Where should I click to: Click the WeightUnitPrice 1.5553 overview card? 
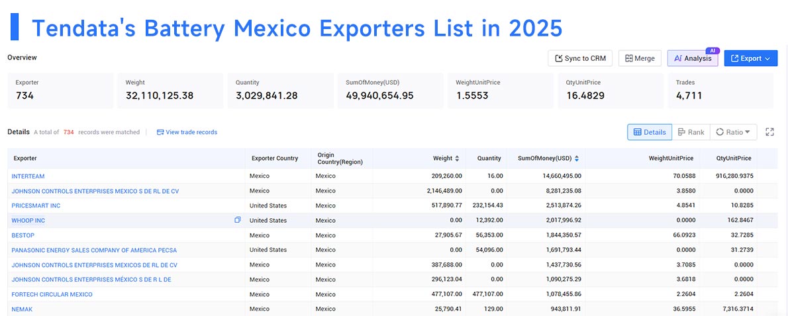(x=501, y=91)
